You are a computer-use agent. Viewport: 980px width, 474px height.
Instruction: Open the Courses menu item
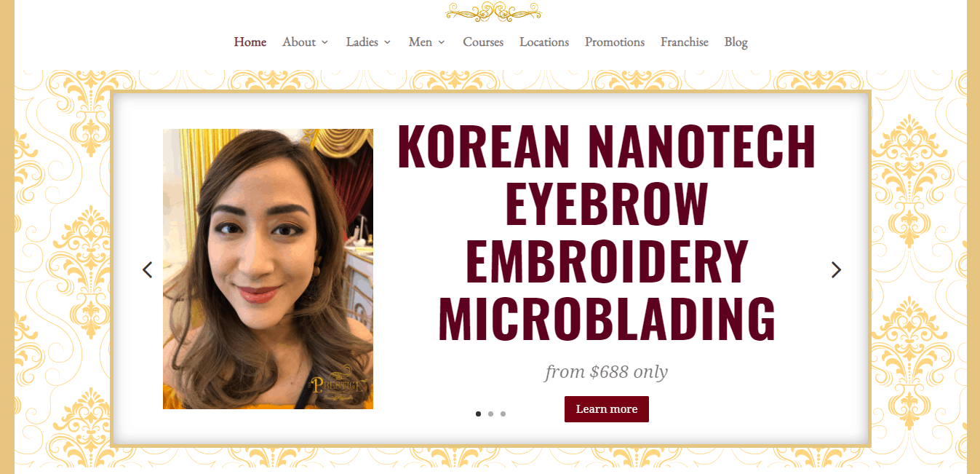[x=483, y=42]
